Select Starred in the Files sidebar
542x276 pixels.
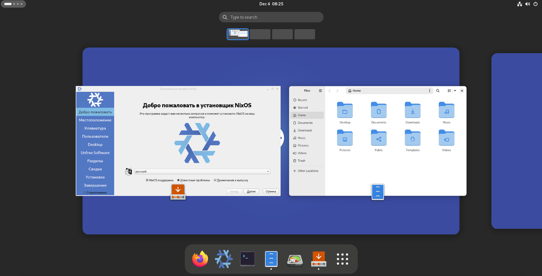(307, 107)
